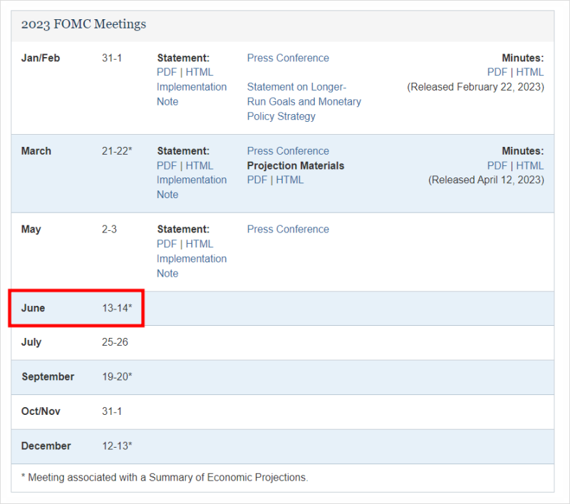Open March Implementation Note link
Image resolution: width=570 pixels, height=504 pixels.
coord(192,180)
